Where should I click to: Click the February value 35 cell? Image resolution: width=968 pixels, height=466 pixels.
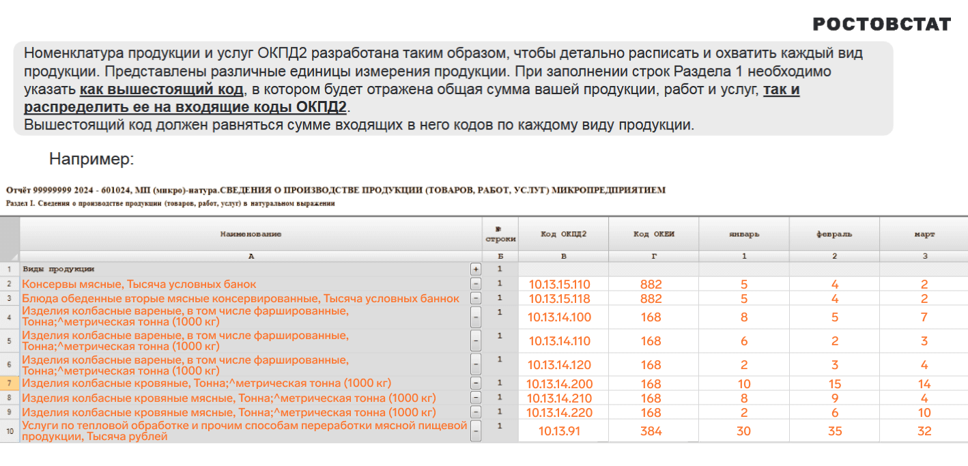click(834, 431)
